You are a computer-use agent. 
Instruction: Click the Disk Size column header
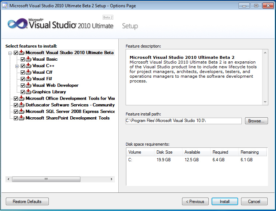click(x=165, y=152)
